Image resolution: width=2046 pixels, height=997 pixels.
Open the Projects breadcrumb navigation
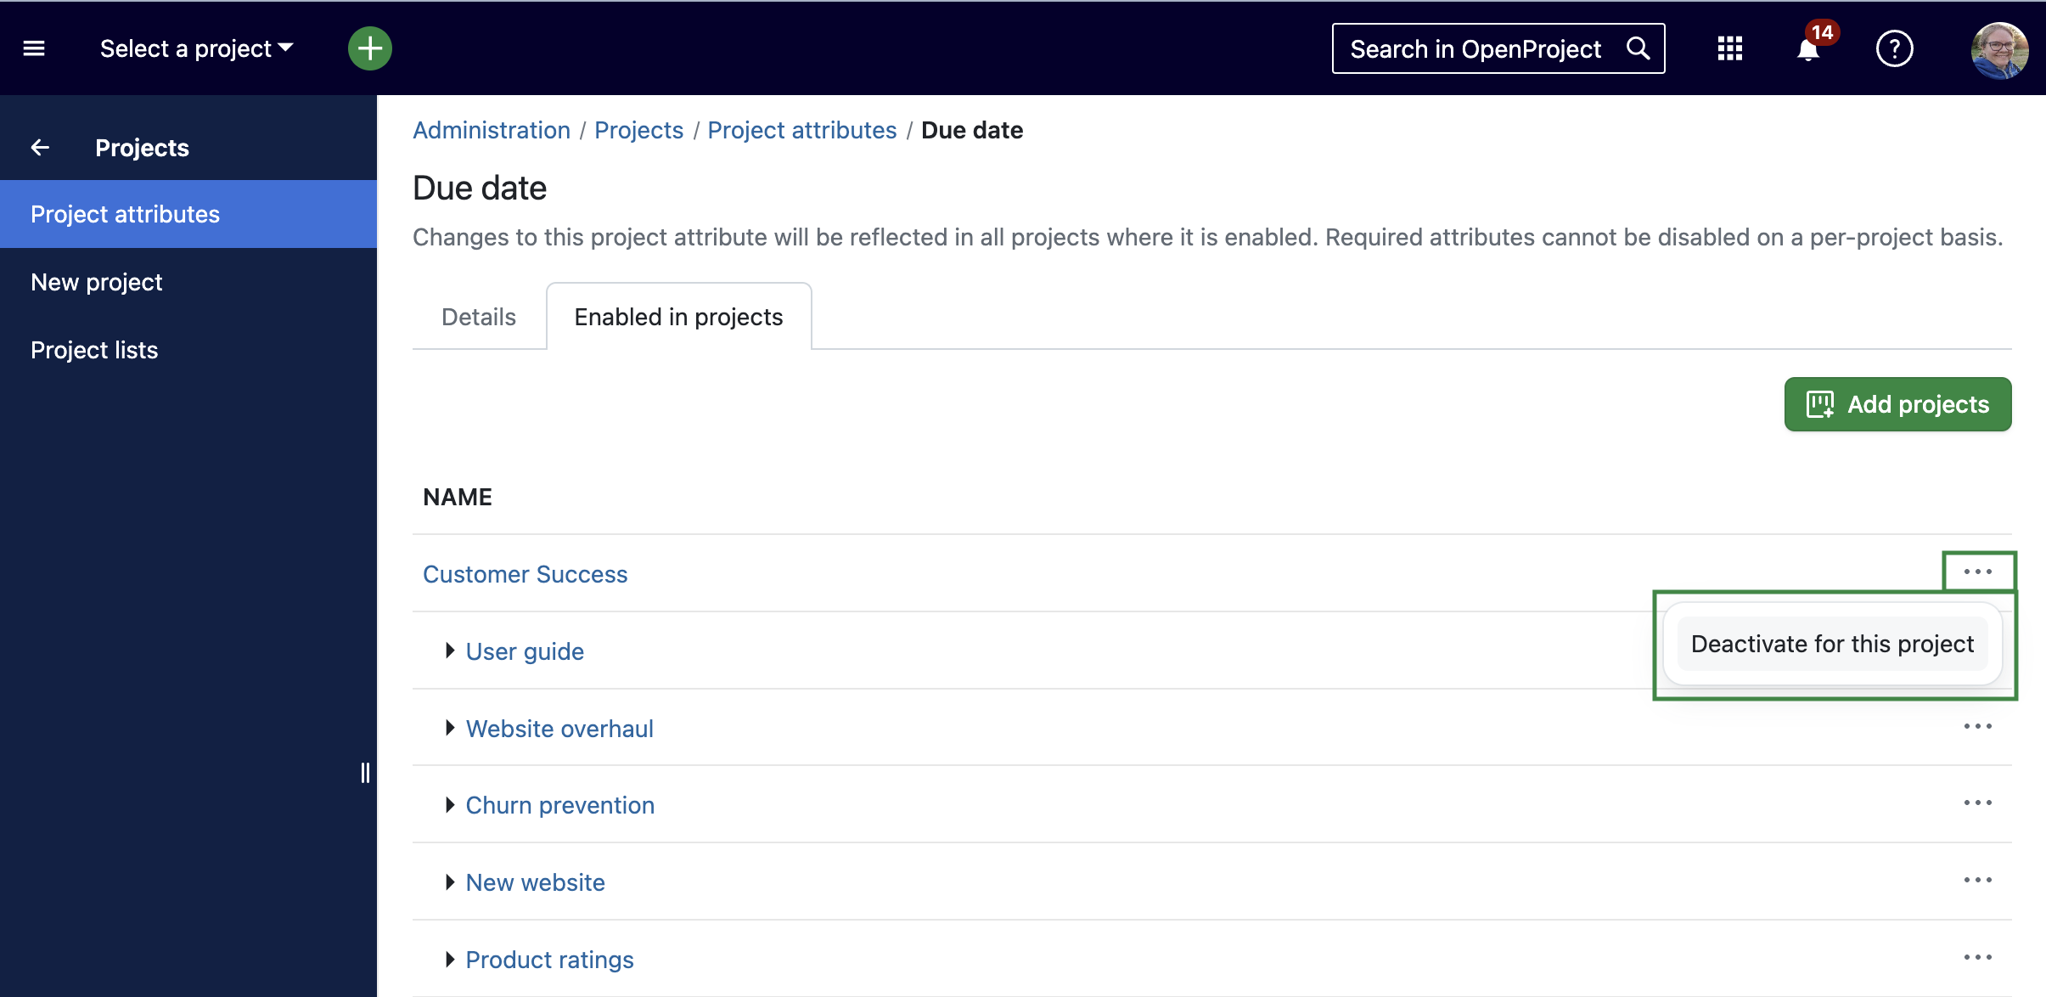coord(639,129)
